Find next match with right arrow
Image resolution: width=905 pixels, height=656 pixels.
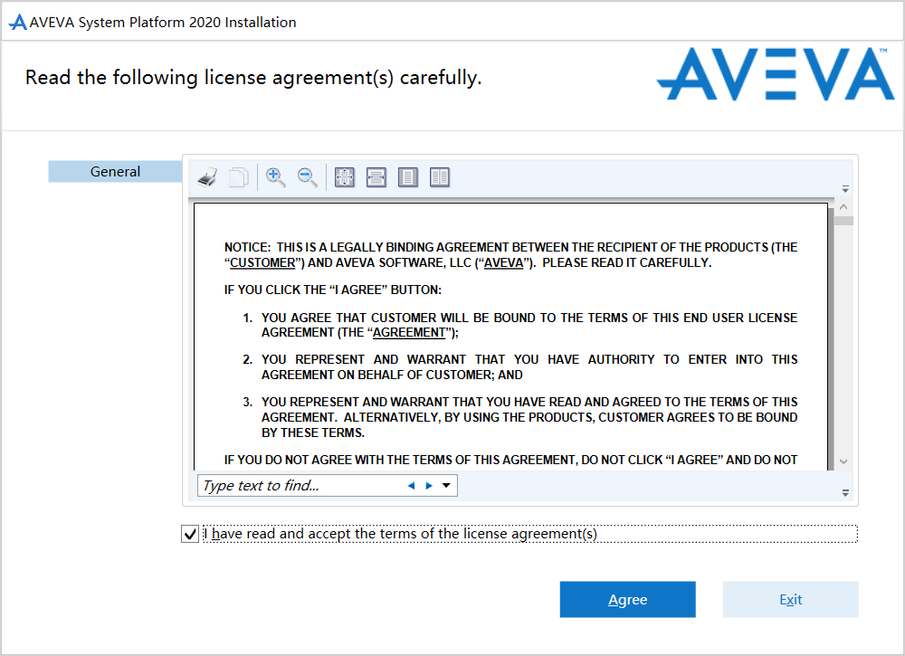(x=429, y=486)
